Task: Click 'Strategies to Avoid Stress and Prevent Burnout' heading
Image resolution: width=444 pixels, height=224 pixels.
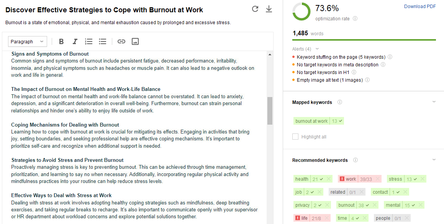Action: (x=67, y=160)
